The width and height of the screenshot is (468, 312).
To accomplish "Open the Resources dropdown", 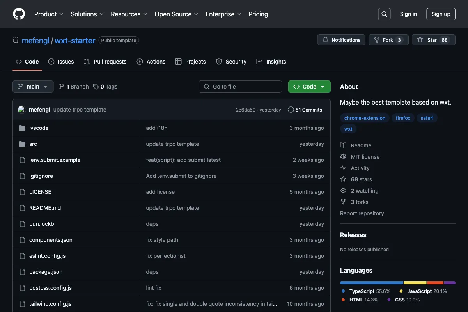I will point(129,14).
